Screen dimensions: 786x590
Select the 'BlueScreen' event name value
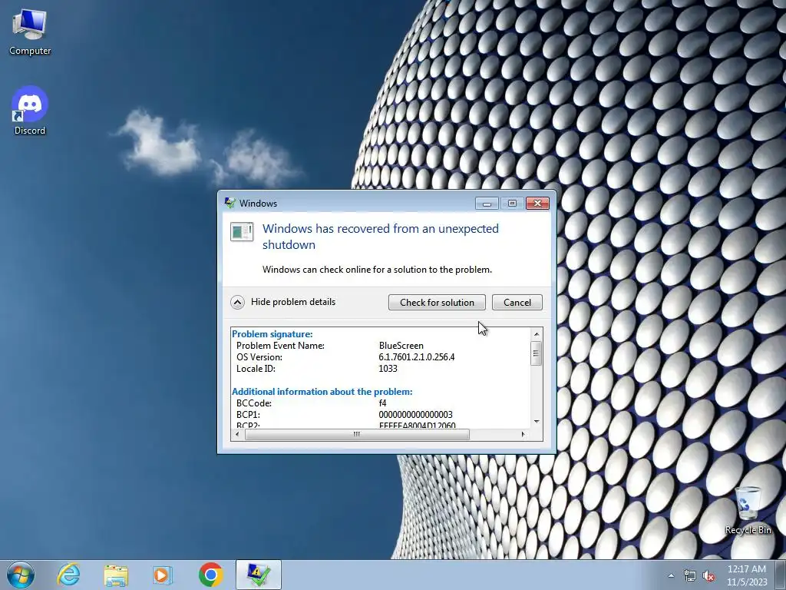(401, 346)
